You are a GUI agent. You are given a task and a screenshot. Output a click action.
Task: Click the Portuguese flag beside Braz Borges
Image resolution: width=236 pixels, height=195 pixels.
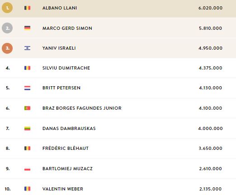(27, 108)
